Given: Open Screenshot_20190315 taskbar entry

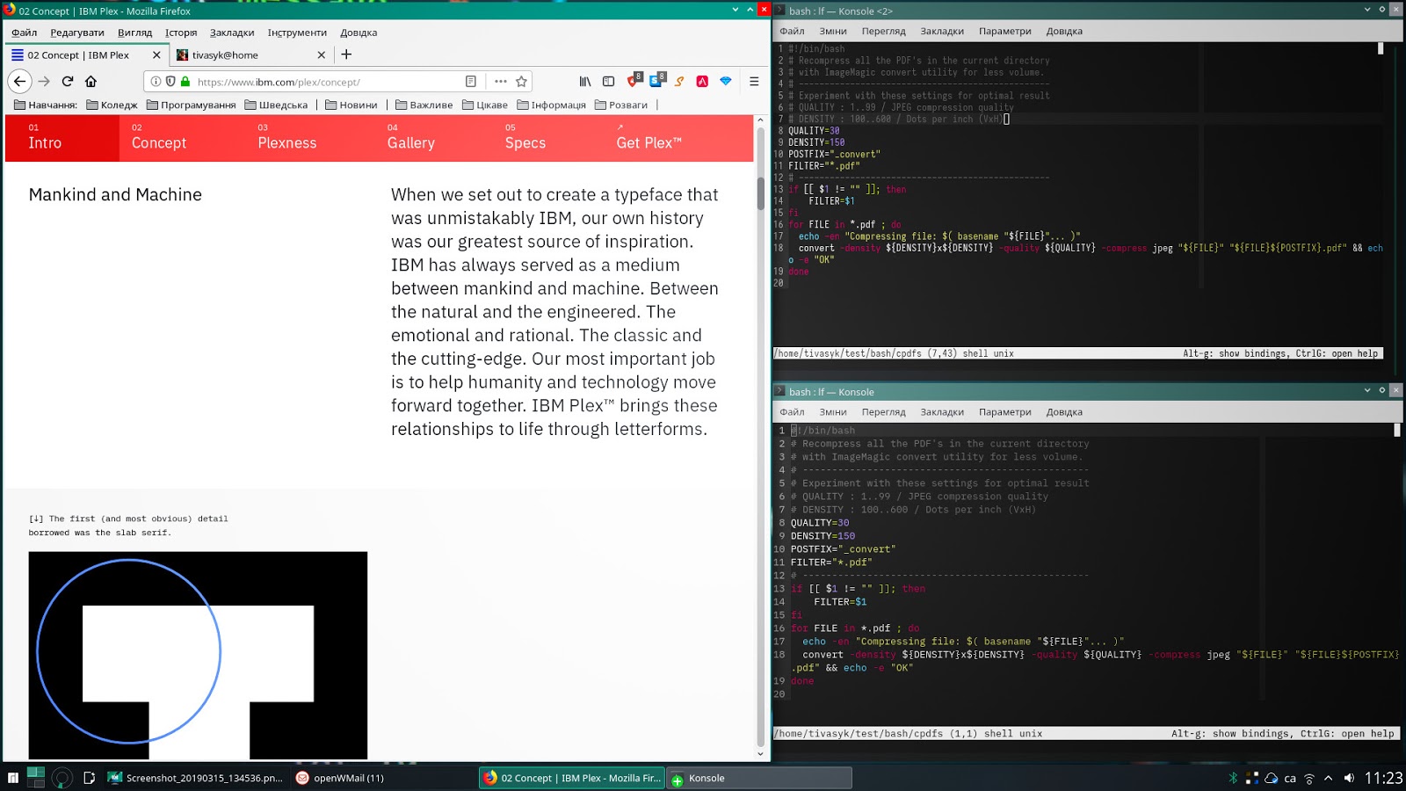Looking at the screenshot, I should (x=196, y=778).
